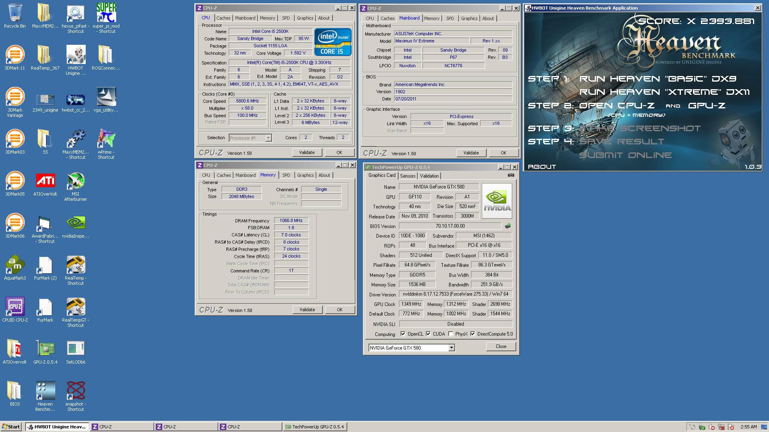This screenshot has height=432, width=769.
Task: Open Windows Start button
Action: tap(11, 427)
